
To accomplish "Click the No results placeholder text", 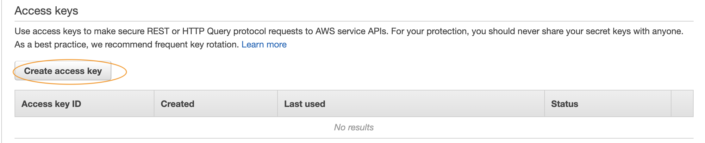I will (x=354, y=127).
